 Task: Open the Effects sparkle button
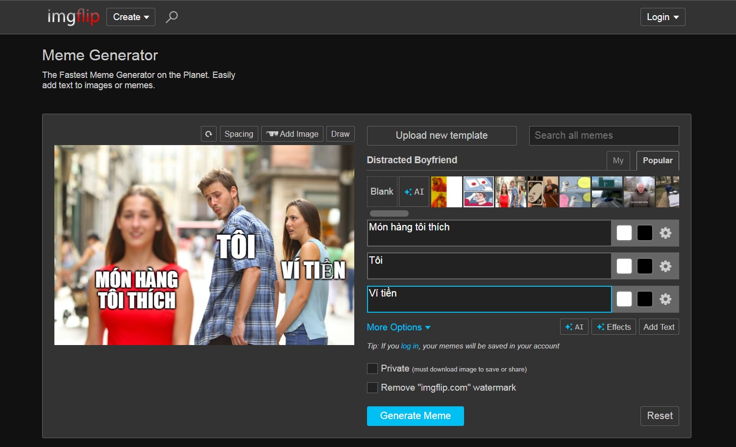click(x=613, y=327)
